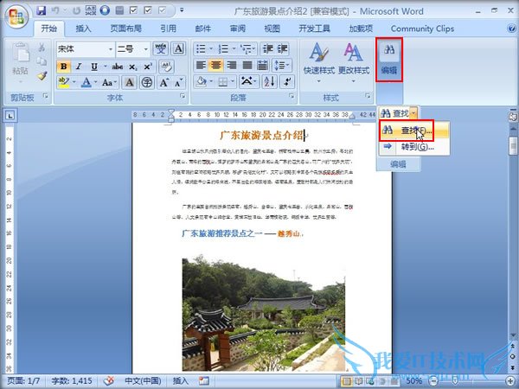Toggle Italic formatting
The height and width of the screenshot is (389, 519).
tap(79, 67)
